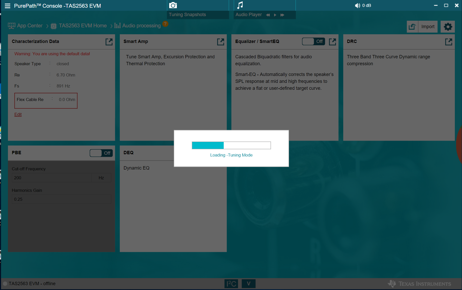The height and width of the screenshot is (290, 462).
Task: Click the Tuning Snapshots camera icon
Action: coord(173,5)
